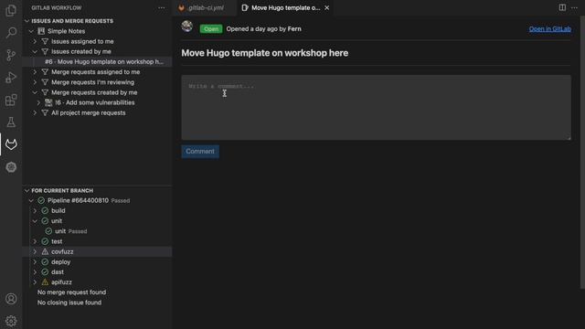585x329 pixels.
Task: Expand the test stage
Action: (35, 241)
